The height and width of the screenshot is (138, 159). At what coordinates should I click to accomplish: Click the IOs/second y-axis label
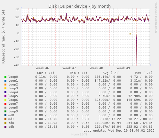3,37
